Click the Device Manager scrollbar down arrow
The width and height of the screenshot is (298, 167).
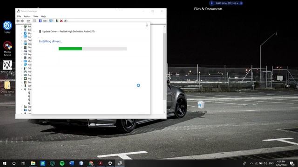(164, 112)
